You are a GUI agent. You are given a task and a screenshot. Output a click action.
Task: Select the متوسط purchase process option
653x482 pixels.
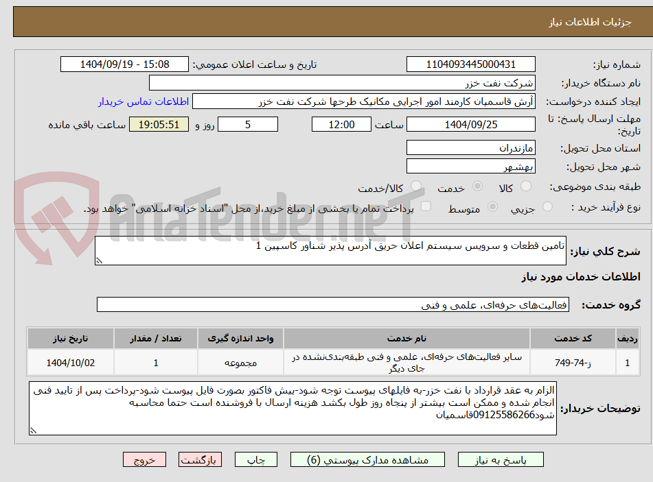(493, 207)
